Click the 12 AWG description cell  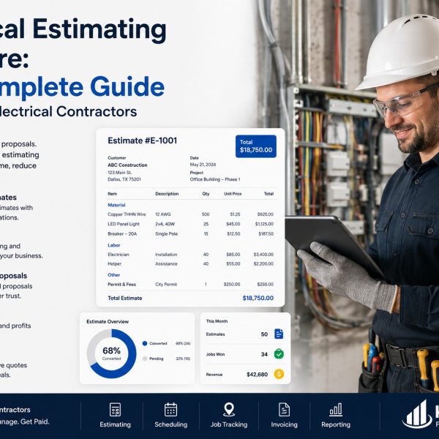[163, 214]
